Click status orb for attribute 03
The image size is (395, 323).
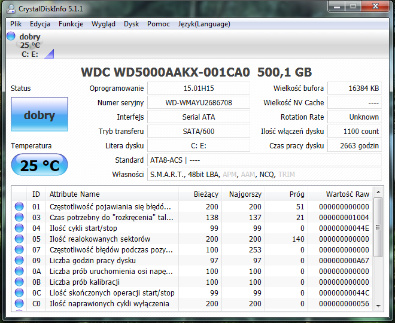click(19, 217)
